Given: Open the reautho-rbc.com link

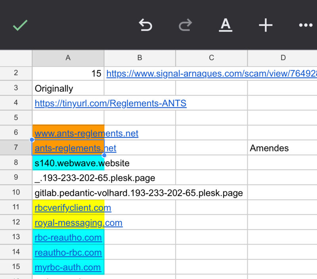Looking at the screenshot, I should pyautogui.click(x=68, y=252).
